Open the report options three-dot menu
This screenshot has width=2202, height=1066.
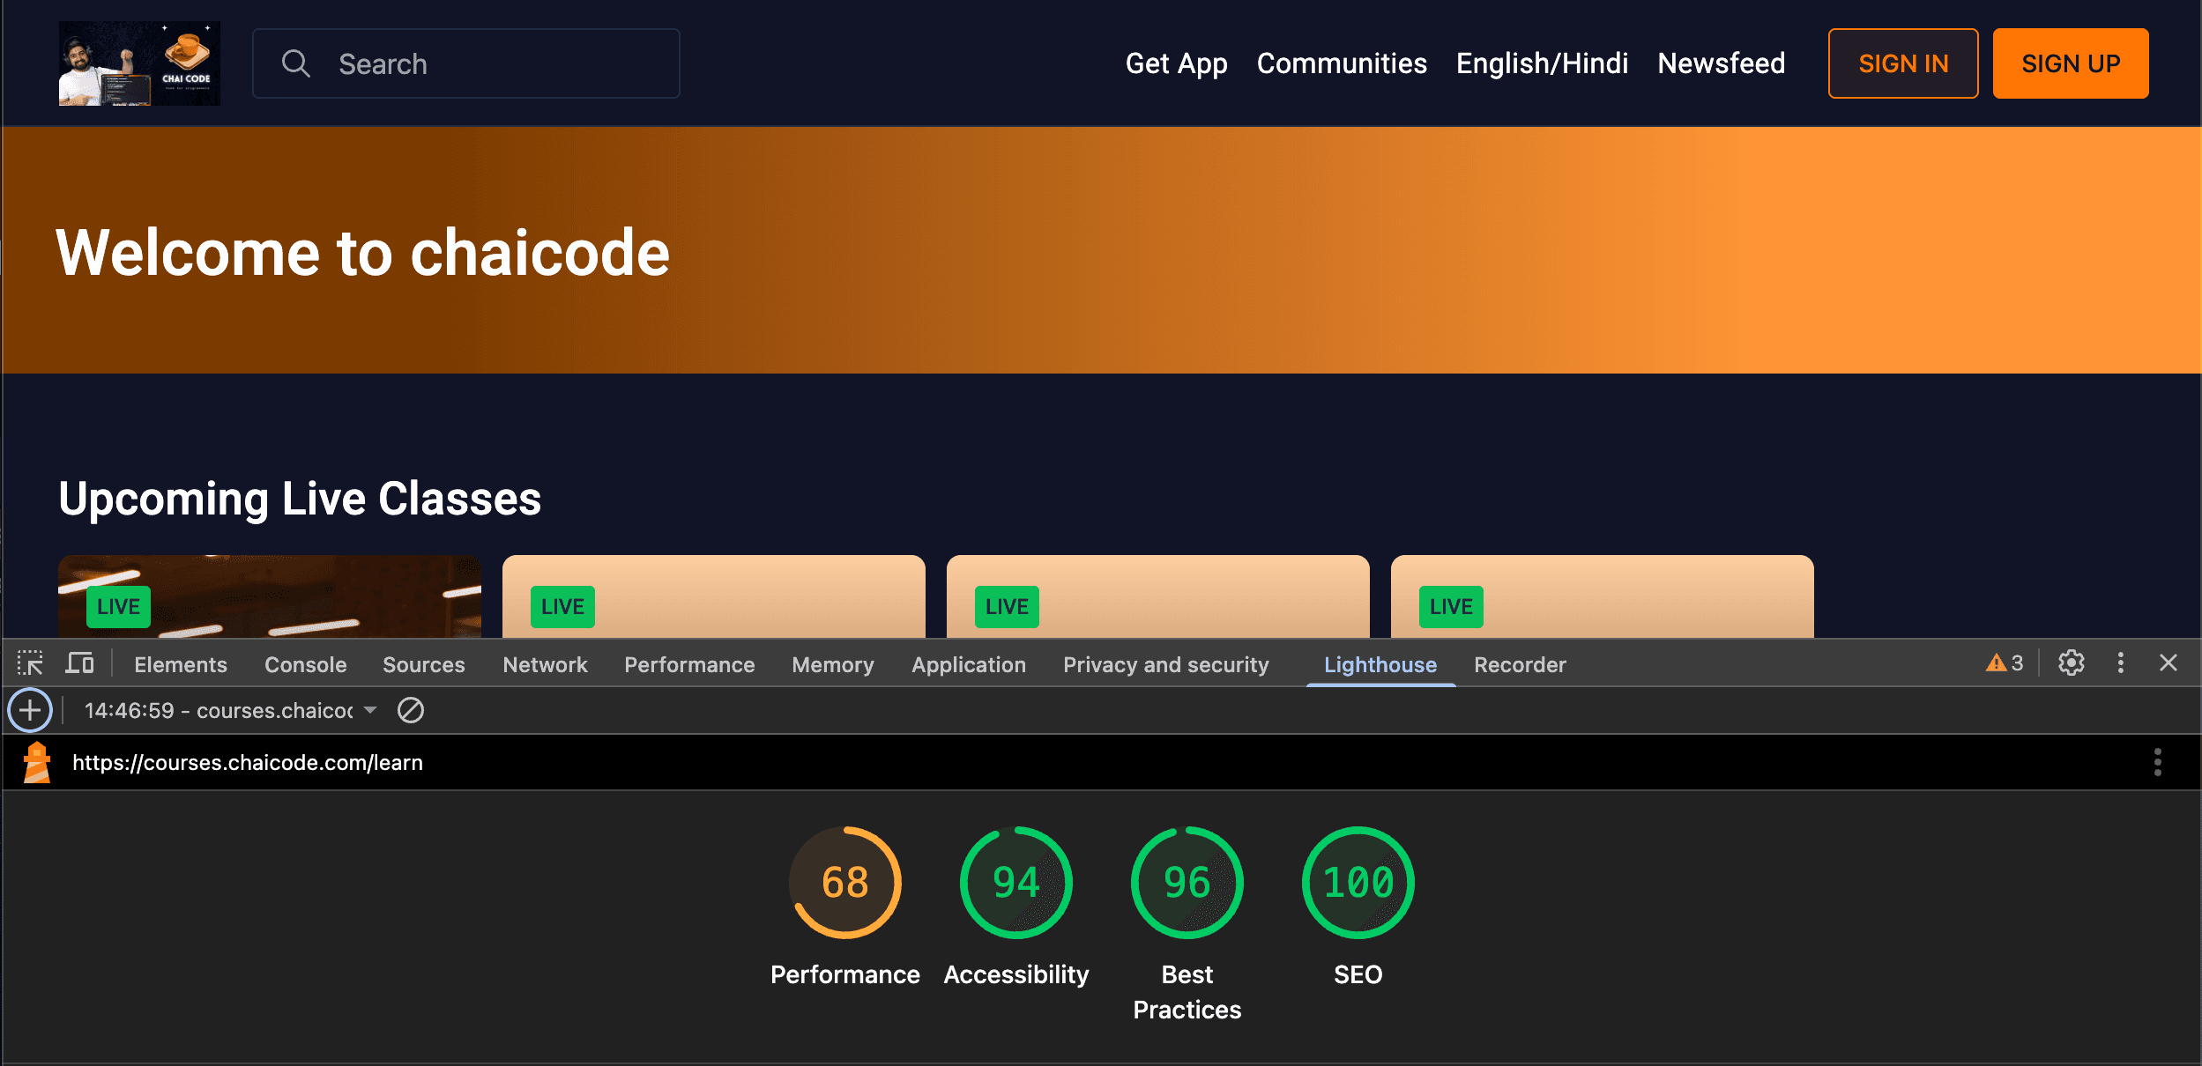(x=2157, y=762)
